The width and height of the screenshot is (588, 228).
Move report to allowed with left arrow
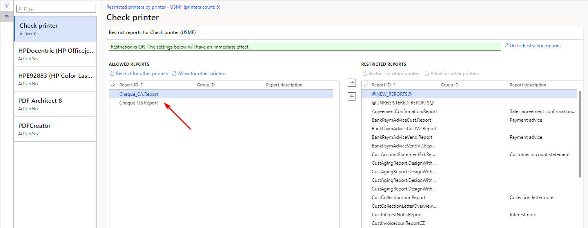(x=352, y=97)
